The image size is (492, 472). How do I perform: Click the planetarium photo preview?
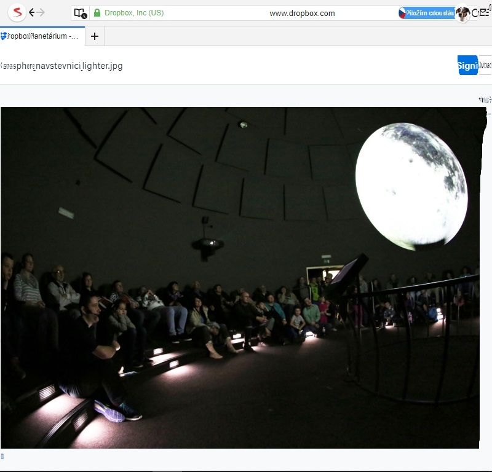coord(240,277)
